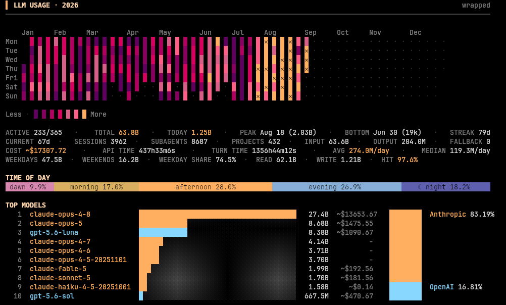Select the dawn 9.9% segment
The height and width of the screenshot is (305, 506).
(30, 187)
